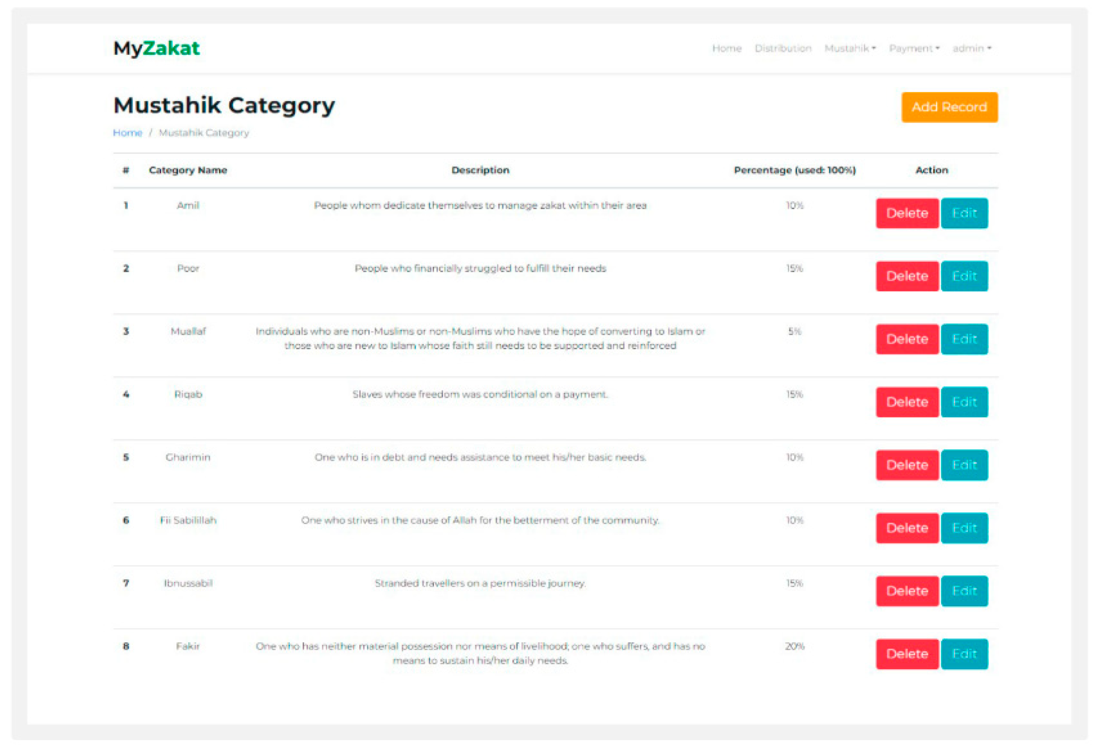Delete the Ibnussabil category
Screen dimensions: 1095x751
coord(907,591)
